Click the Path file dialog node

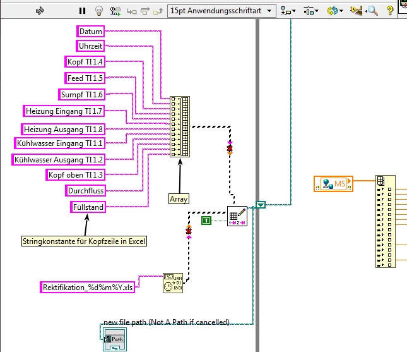pos(113,339)
